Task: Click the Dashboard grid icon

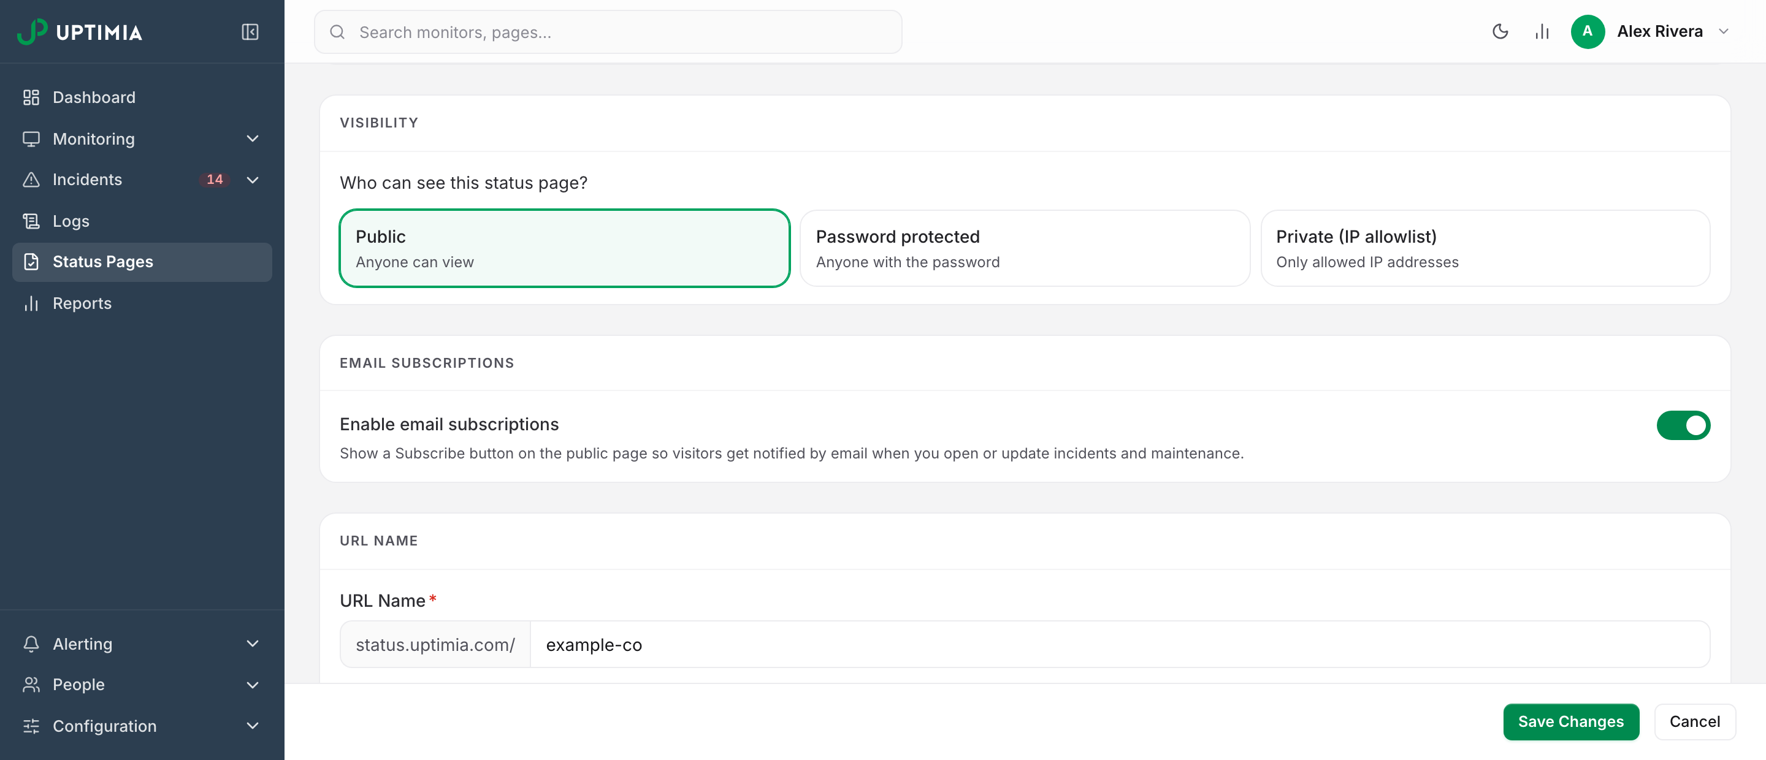Action: click(x=31, y=97)
